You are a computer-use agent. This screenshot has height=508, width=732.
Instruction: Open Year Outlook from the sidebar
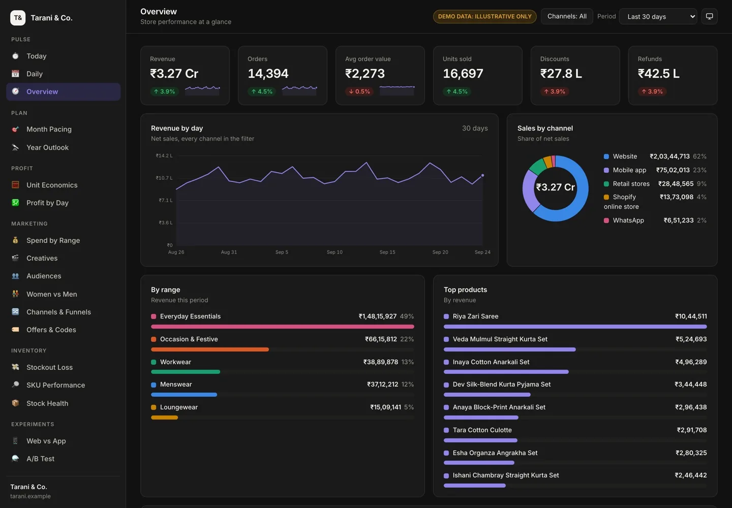(x=63, y=147)
